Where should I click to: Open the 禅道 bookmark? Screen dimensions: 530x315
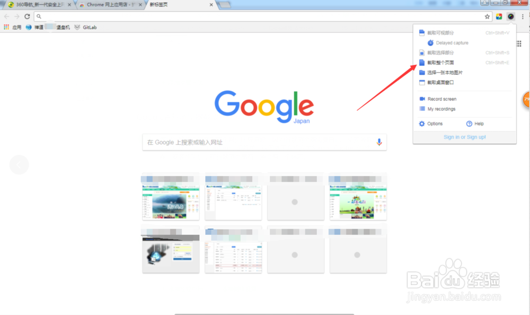coord(34,28)
